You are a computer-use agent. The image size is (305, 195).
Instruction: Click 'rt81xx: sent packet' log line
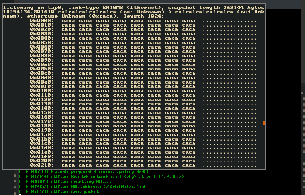[x=59, y=192]
